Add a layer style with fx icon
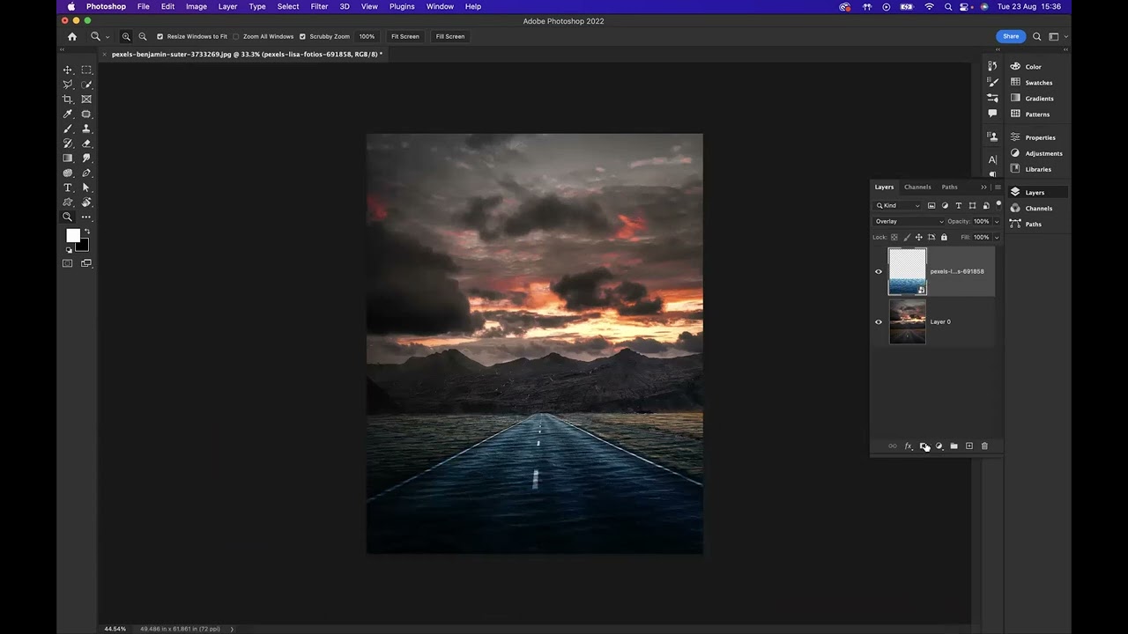1128x634 pixels. [x=909, y=446]
